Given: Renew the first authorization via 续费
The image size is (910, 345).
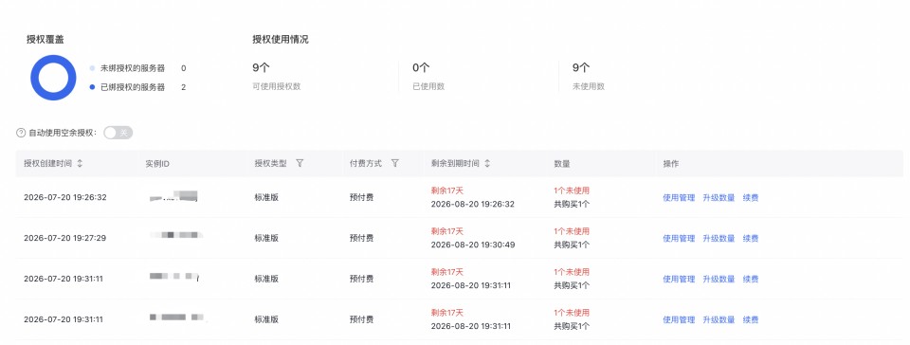Looking at the screenshot, I should point(751,198).
